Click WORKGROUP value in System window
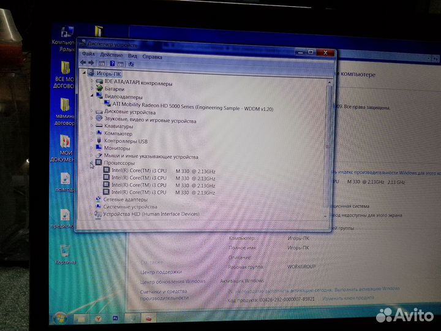The image size is (441, 331). 301,266
